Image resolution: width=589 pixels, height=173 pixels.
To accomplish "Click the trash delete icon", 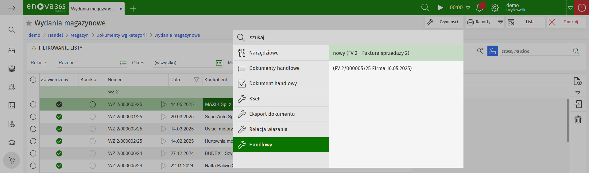I will [x=578, y=119].
